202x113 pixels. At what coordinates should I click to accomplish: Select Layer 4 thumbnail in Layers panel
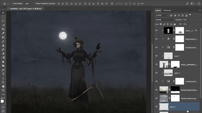164,107
